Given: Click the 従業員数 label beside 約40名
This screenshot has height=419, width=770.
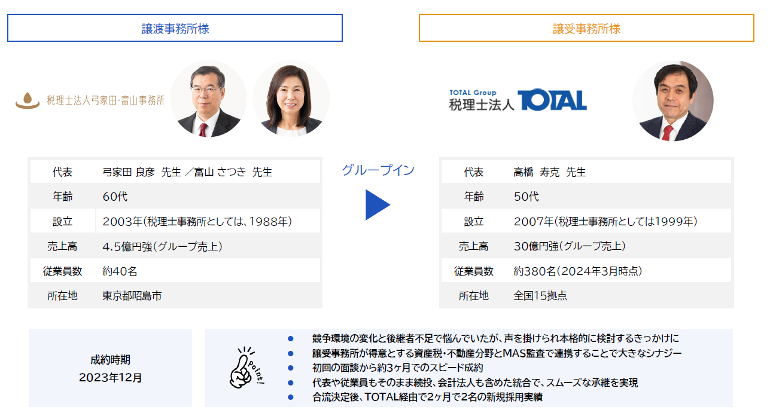Looking at the screenshot, I should coord(62,271).
